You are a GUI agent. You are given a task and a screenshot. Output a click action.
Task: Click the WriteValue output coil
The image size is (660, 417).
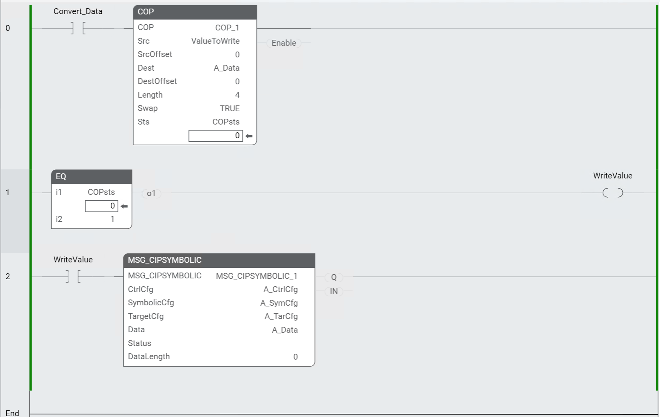click(612, 192)
